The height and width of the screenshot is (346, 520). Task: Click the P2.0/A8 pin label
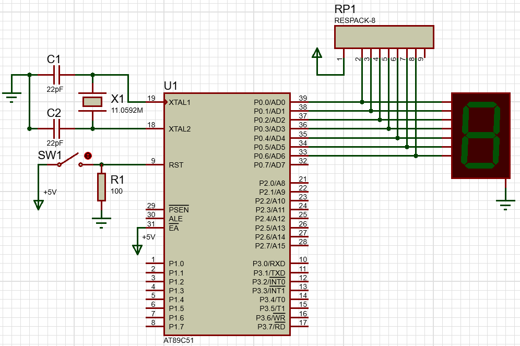click(272, 183)
